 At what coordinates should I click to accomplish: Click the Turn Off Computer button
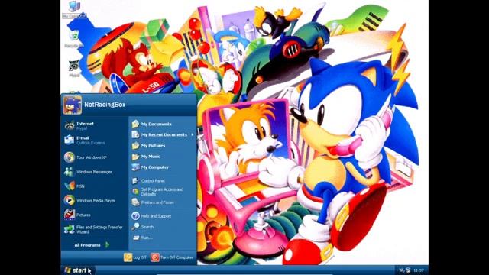172,257
